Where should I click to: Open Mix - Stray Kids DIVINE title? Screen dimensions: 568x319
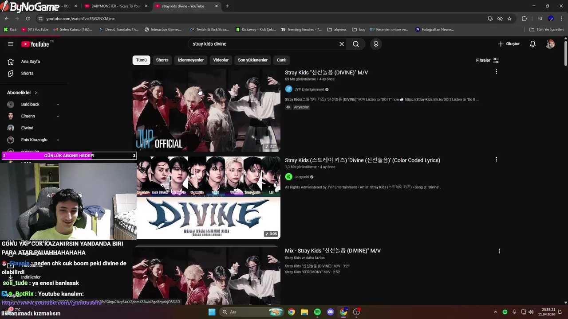click(333, 250)
